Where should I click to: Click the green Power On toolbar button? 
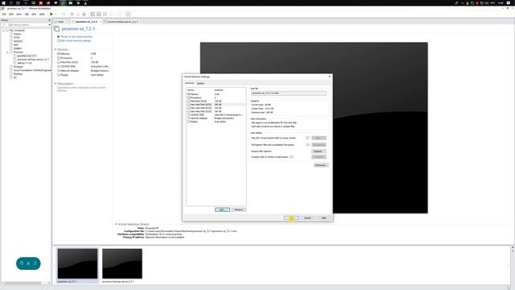(51, 14)
